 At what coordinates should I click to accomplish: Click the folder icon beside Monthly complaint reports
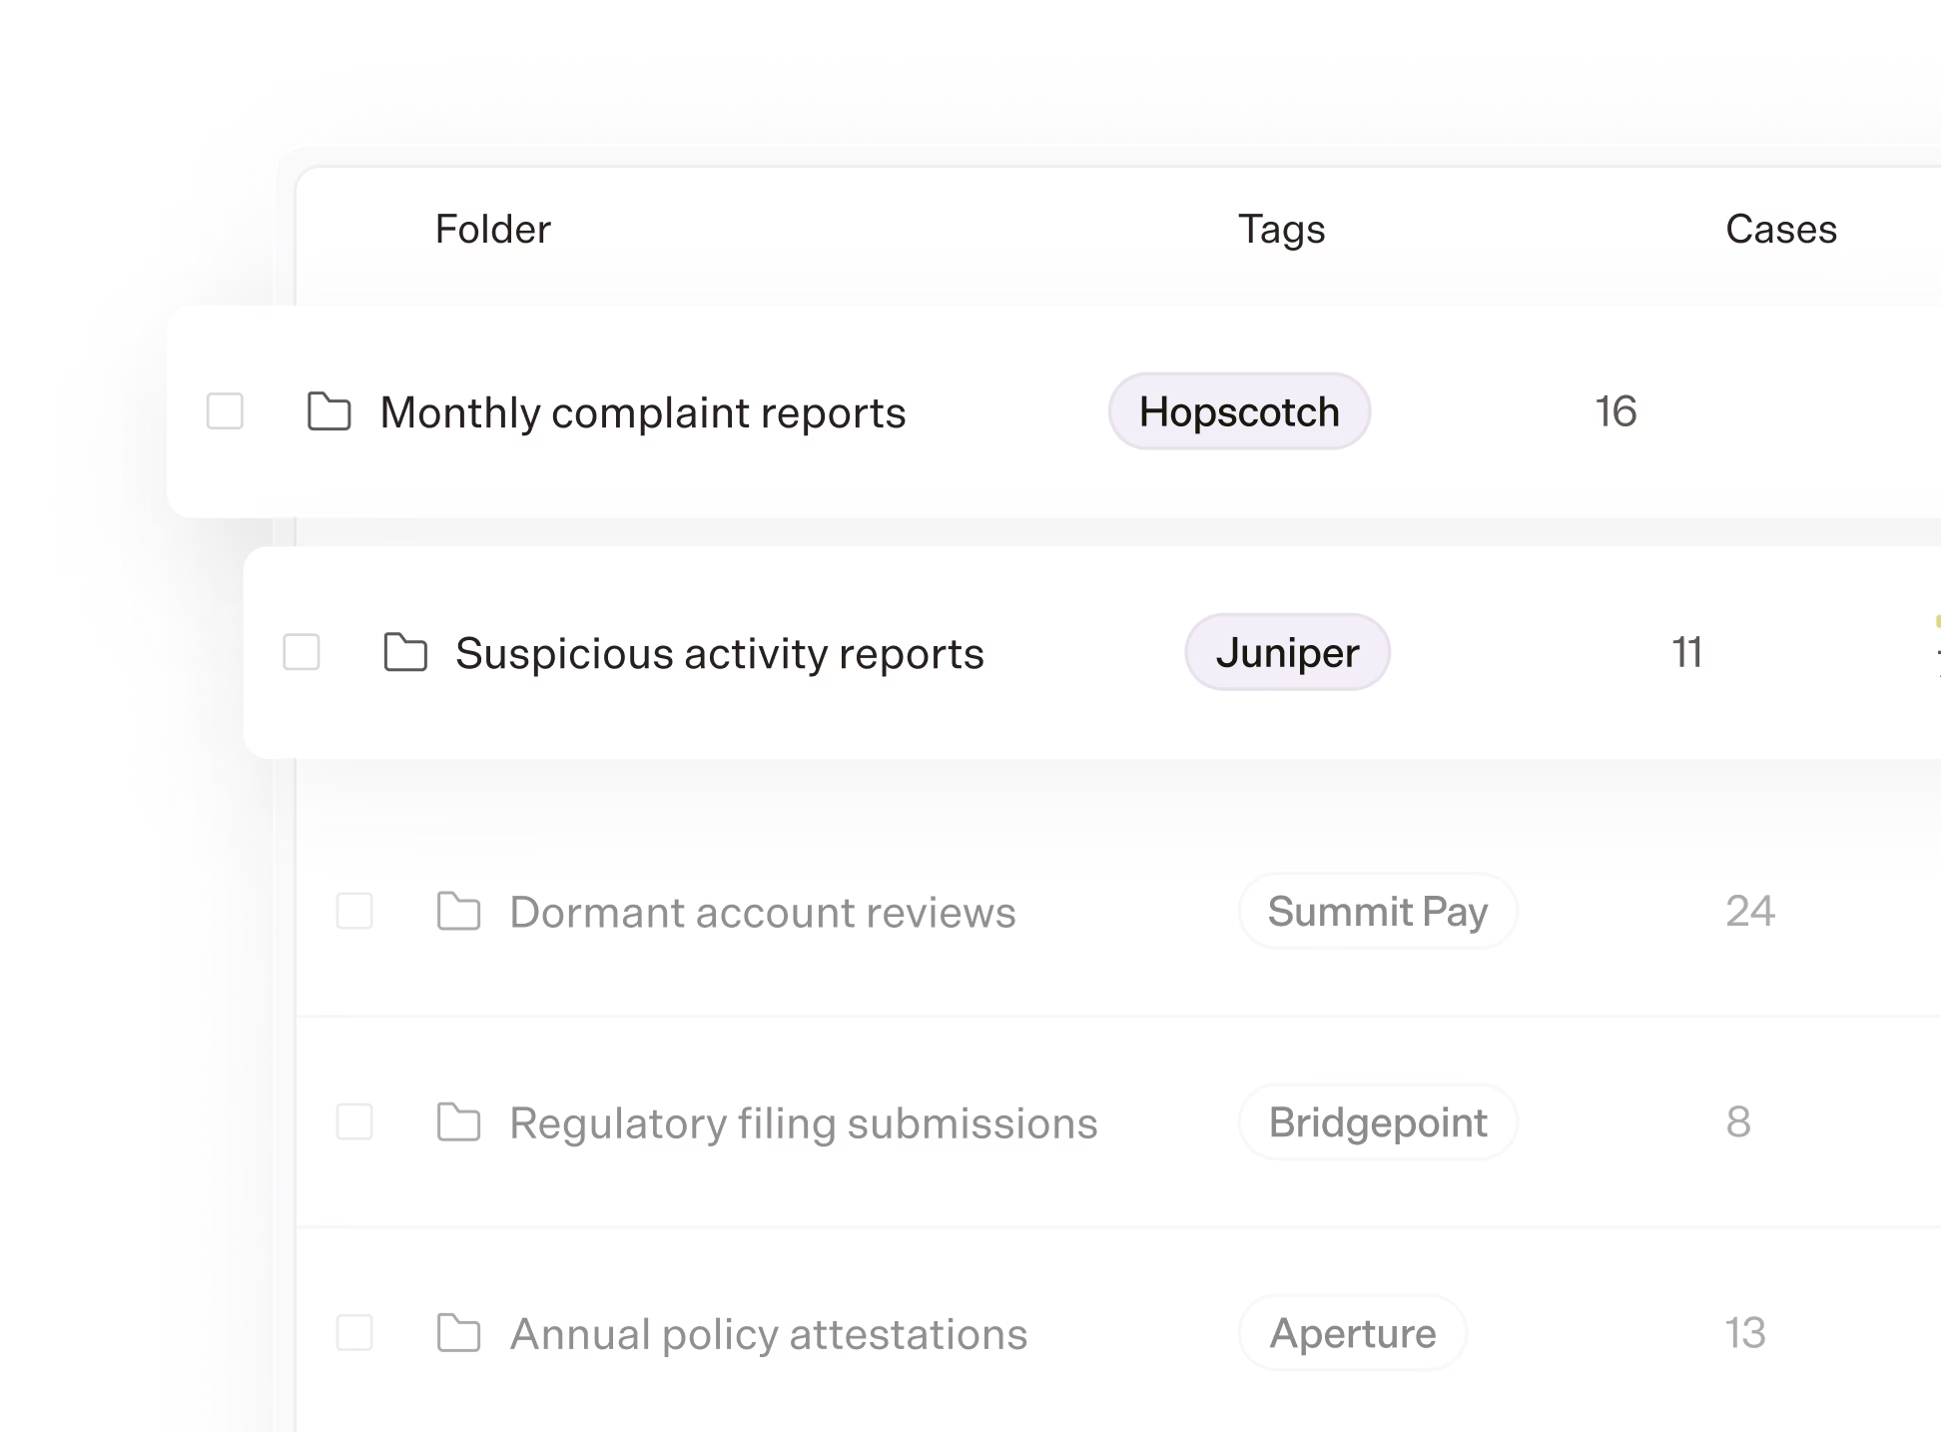pos(328,411)
